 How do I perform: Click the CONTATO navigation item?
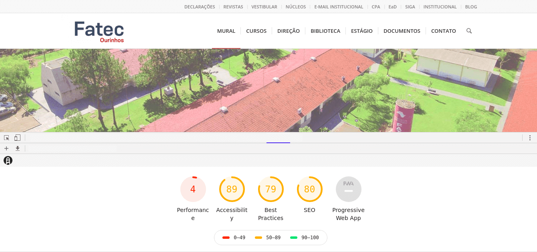click(x=443, y=31)
